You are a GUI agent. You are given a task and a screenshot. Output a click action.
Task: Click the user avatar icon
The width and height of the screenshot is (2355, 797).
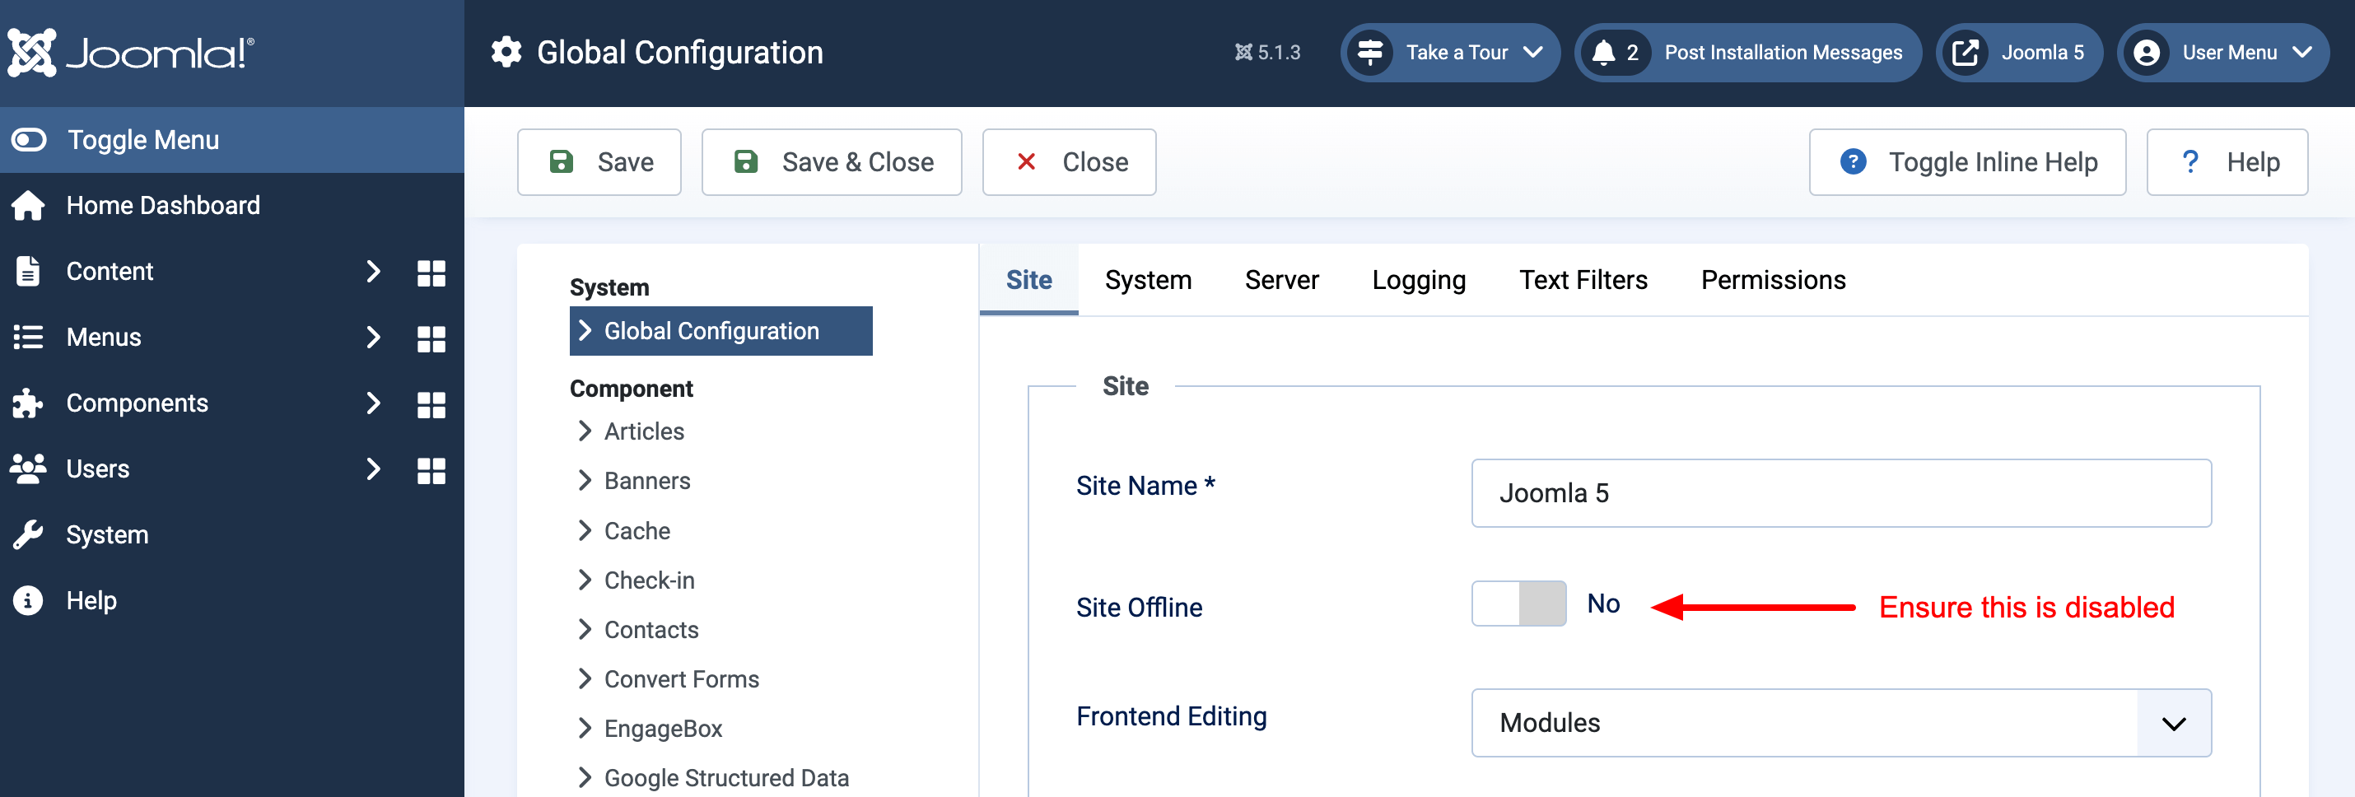[x=2147, y=52]
